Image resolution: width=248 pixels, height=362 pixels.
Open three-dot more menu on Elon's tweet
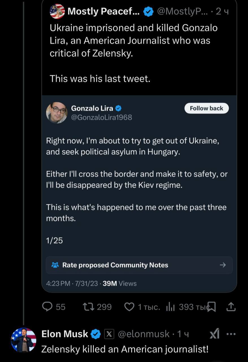pyautogui.click(x=231, y=334)
